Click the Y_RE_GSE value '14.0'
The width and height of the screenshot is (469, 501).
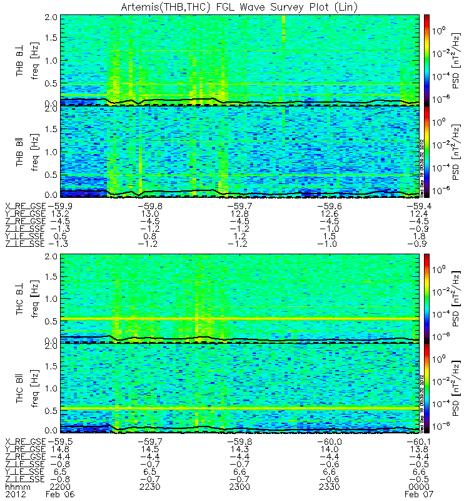click(330, 449)
